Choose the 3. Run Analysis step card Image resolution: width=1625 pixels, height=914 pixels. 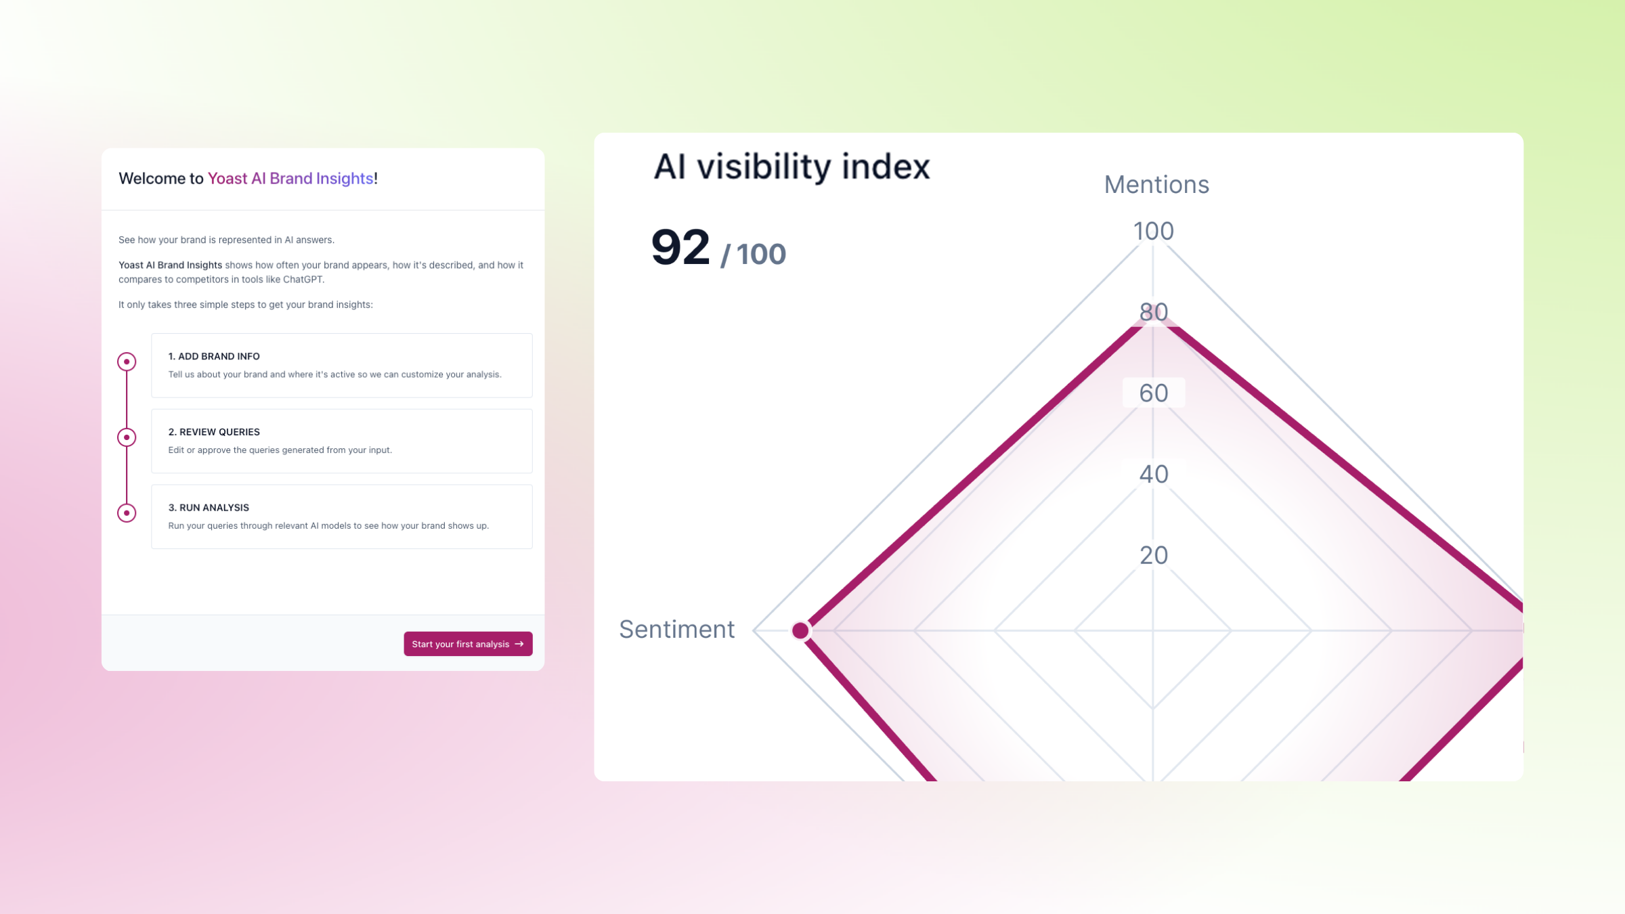tap(341, 517)
